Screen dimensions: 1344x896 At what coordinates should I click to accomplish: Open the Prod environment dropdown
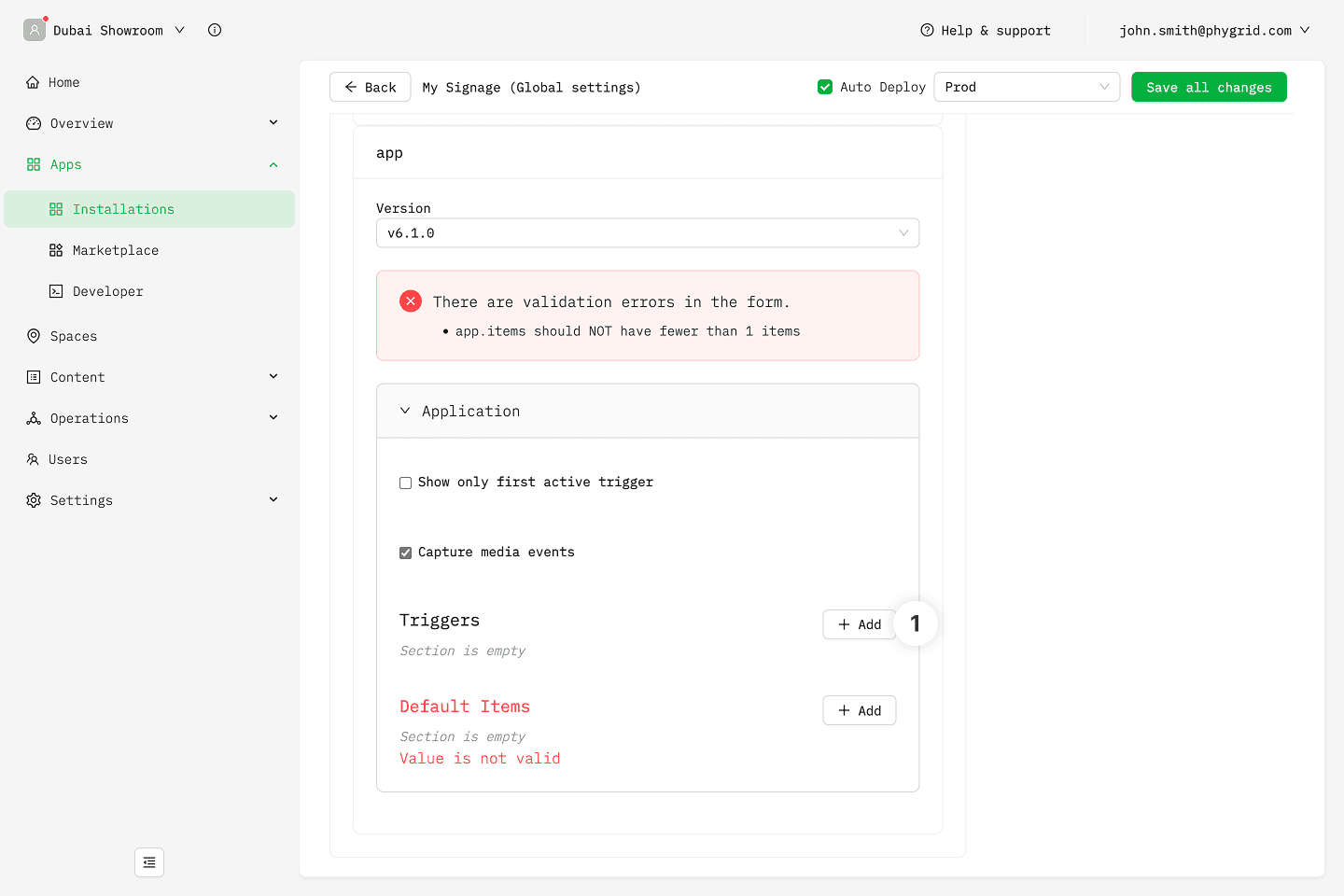tap(1026, 87)
